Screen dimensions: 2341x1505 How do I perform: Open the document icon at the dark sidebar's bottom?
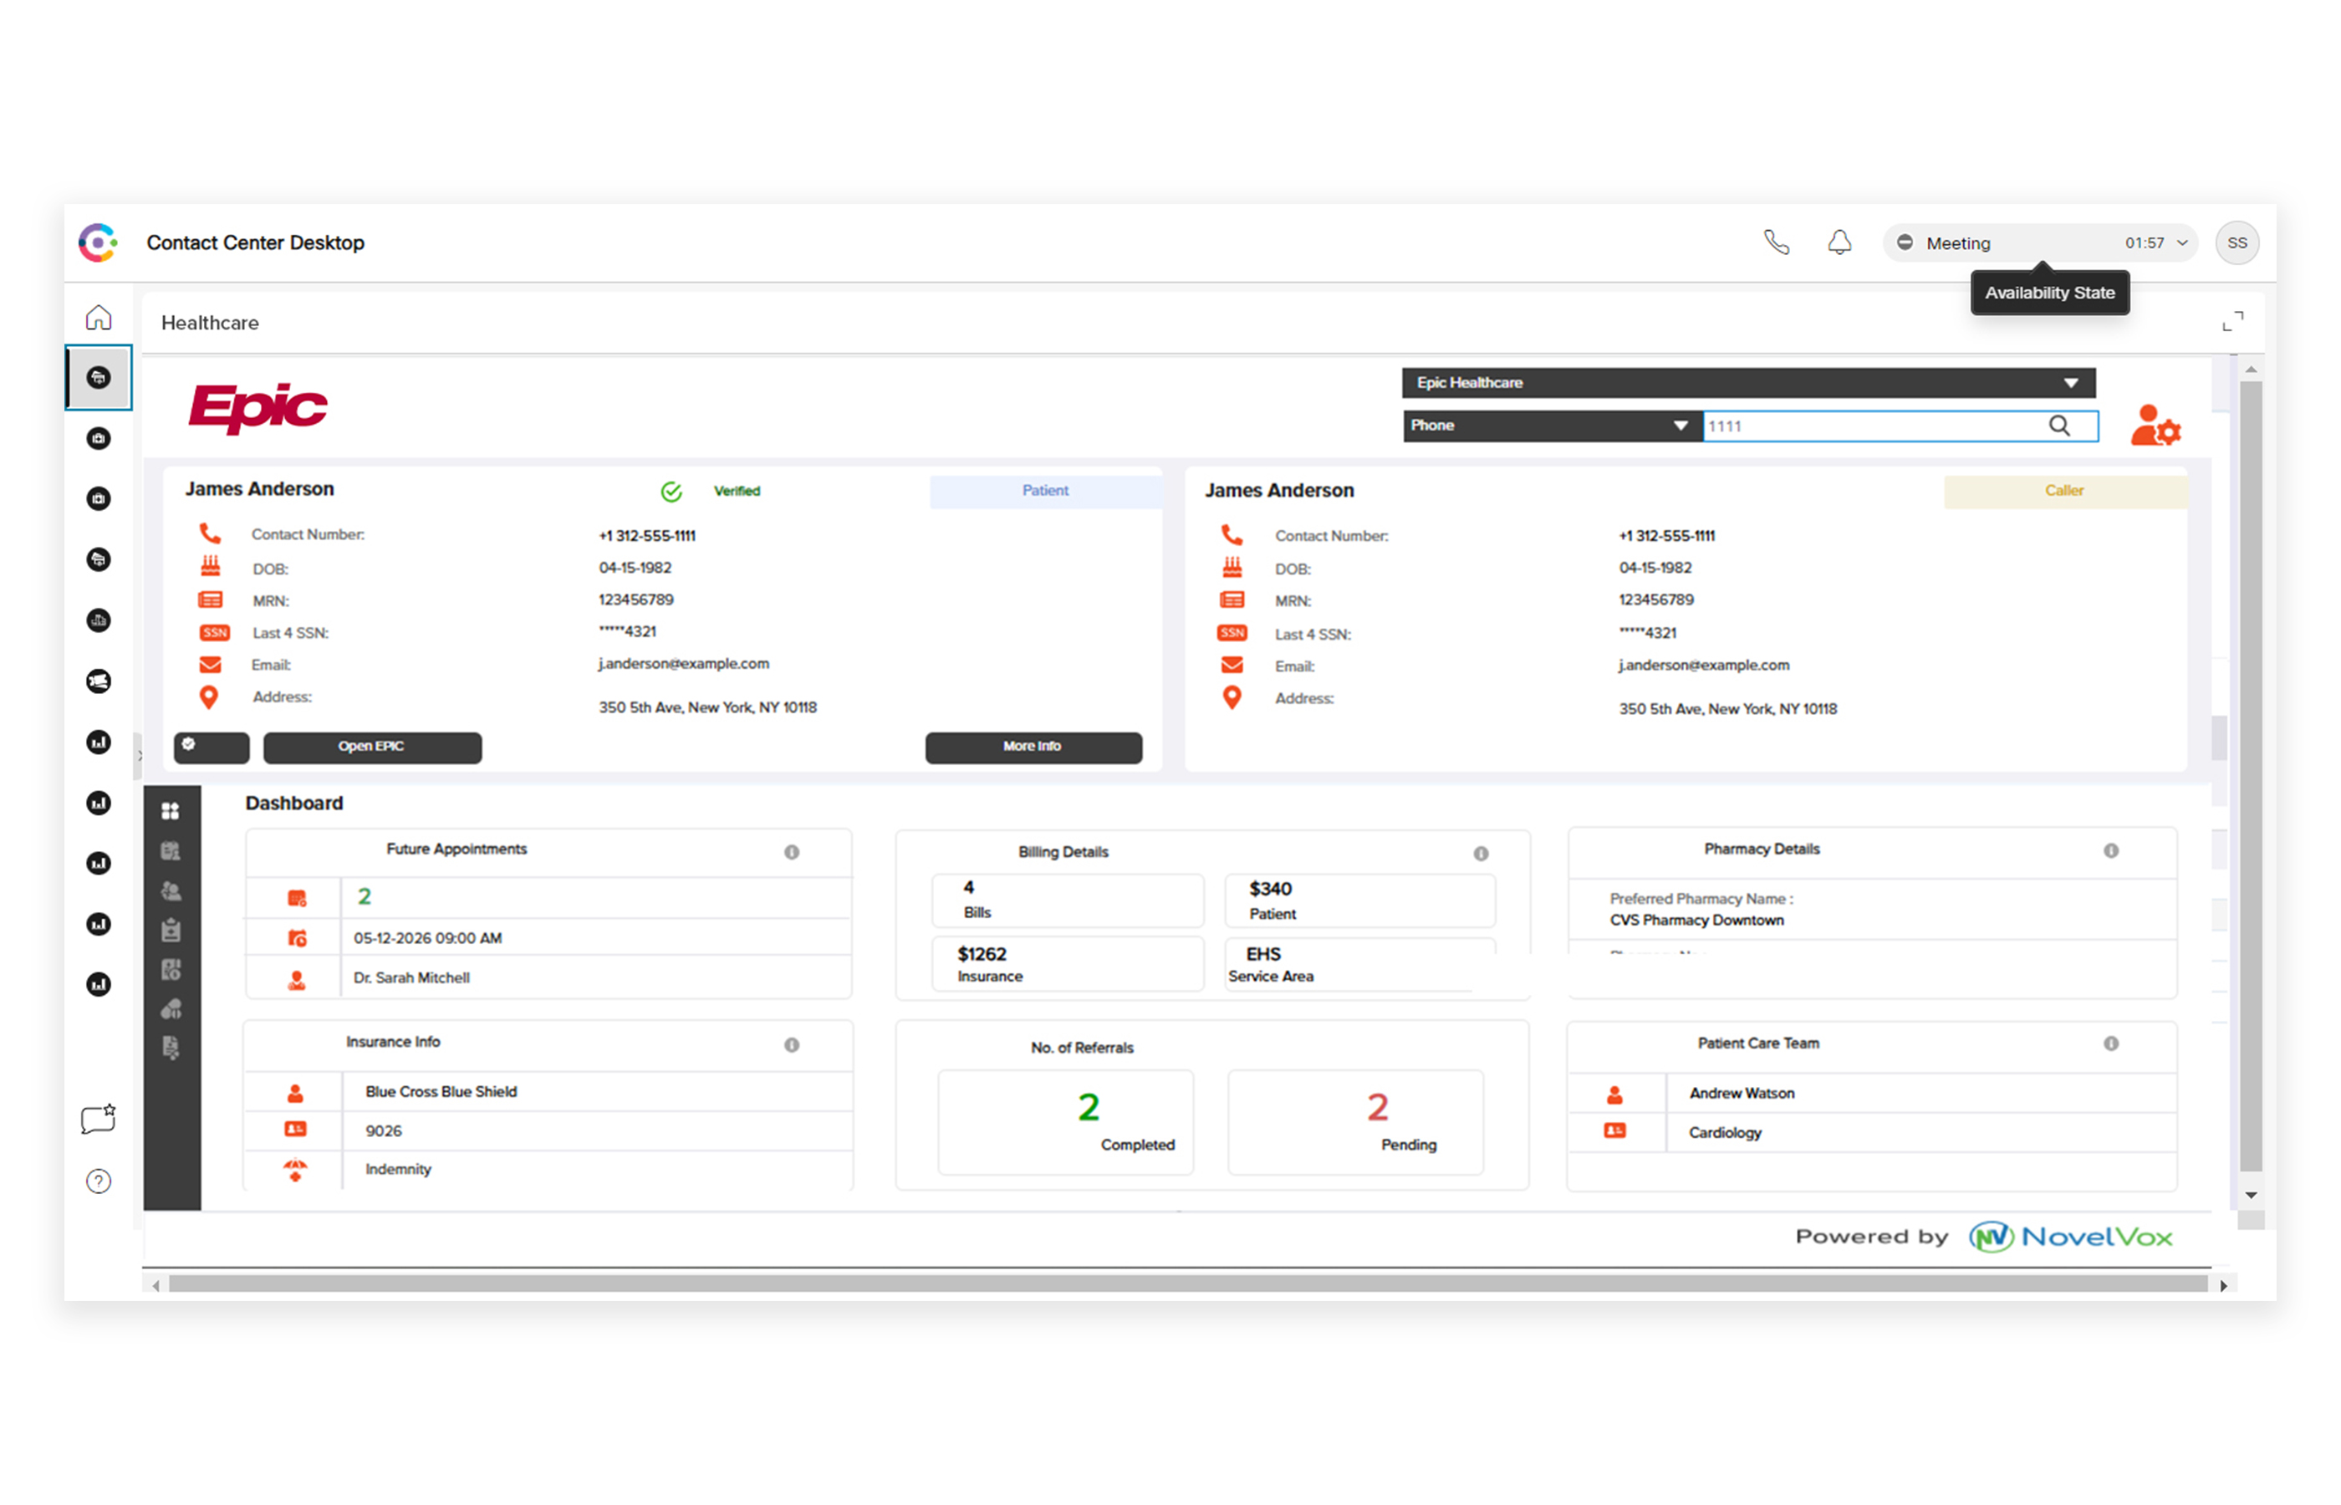click(x=171, y=1048)
